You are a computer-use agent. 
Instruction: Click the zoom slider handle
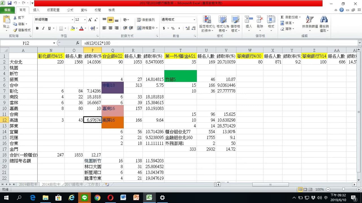click(x=343, y=189)
